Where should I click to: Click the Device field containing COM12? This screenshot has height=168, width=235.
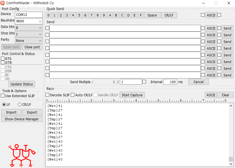tap(29, 15)
